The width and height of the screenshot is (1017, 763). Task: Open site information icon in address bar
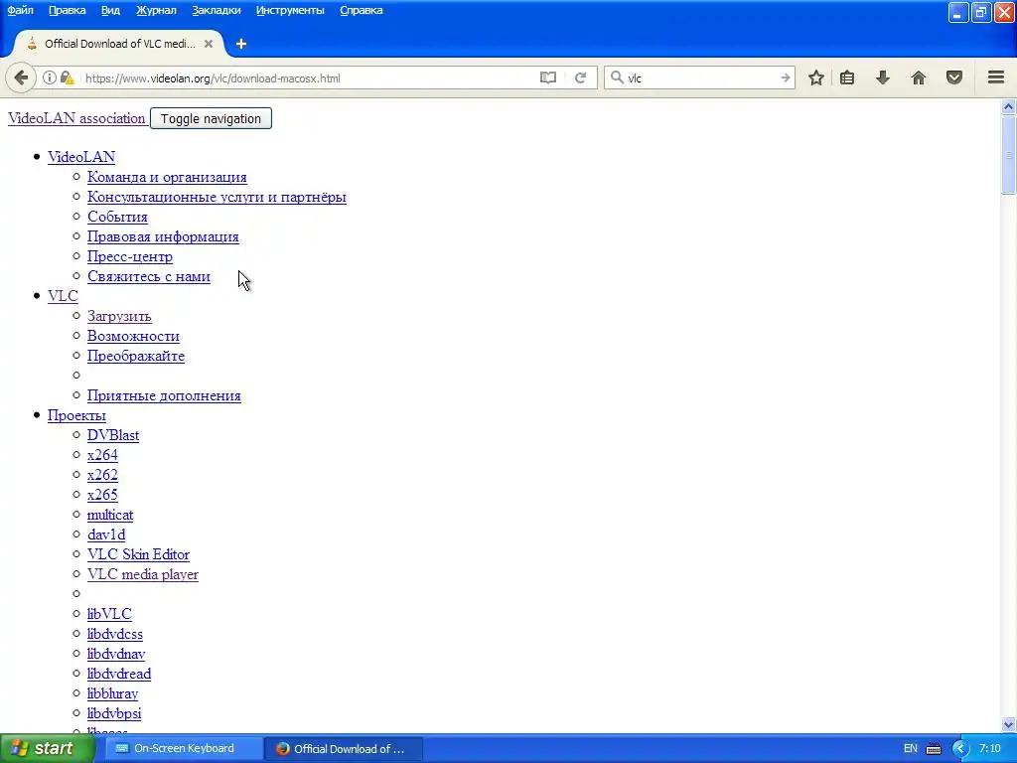pos(50,77)
